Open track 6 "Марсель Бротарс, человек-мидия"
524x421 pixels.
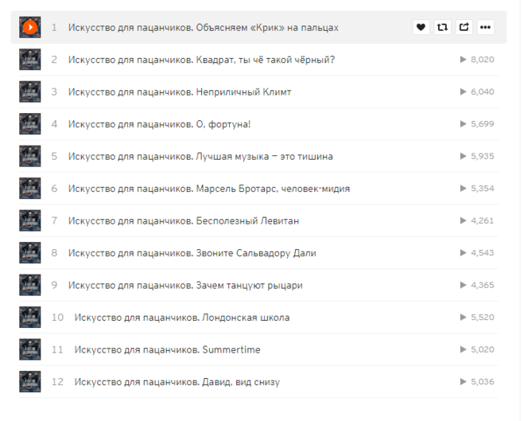(x=209, y=189)
